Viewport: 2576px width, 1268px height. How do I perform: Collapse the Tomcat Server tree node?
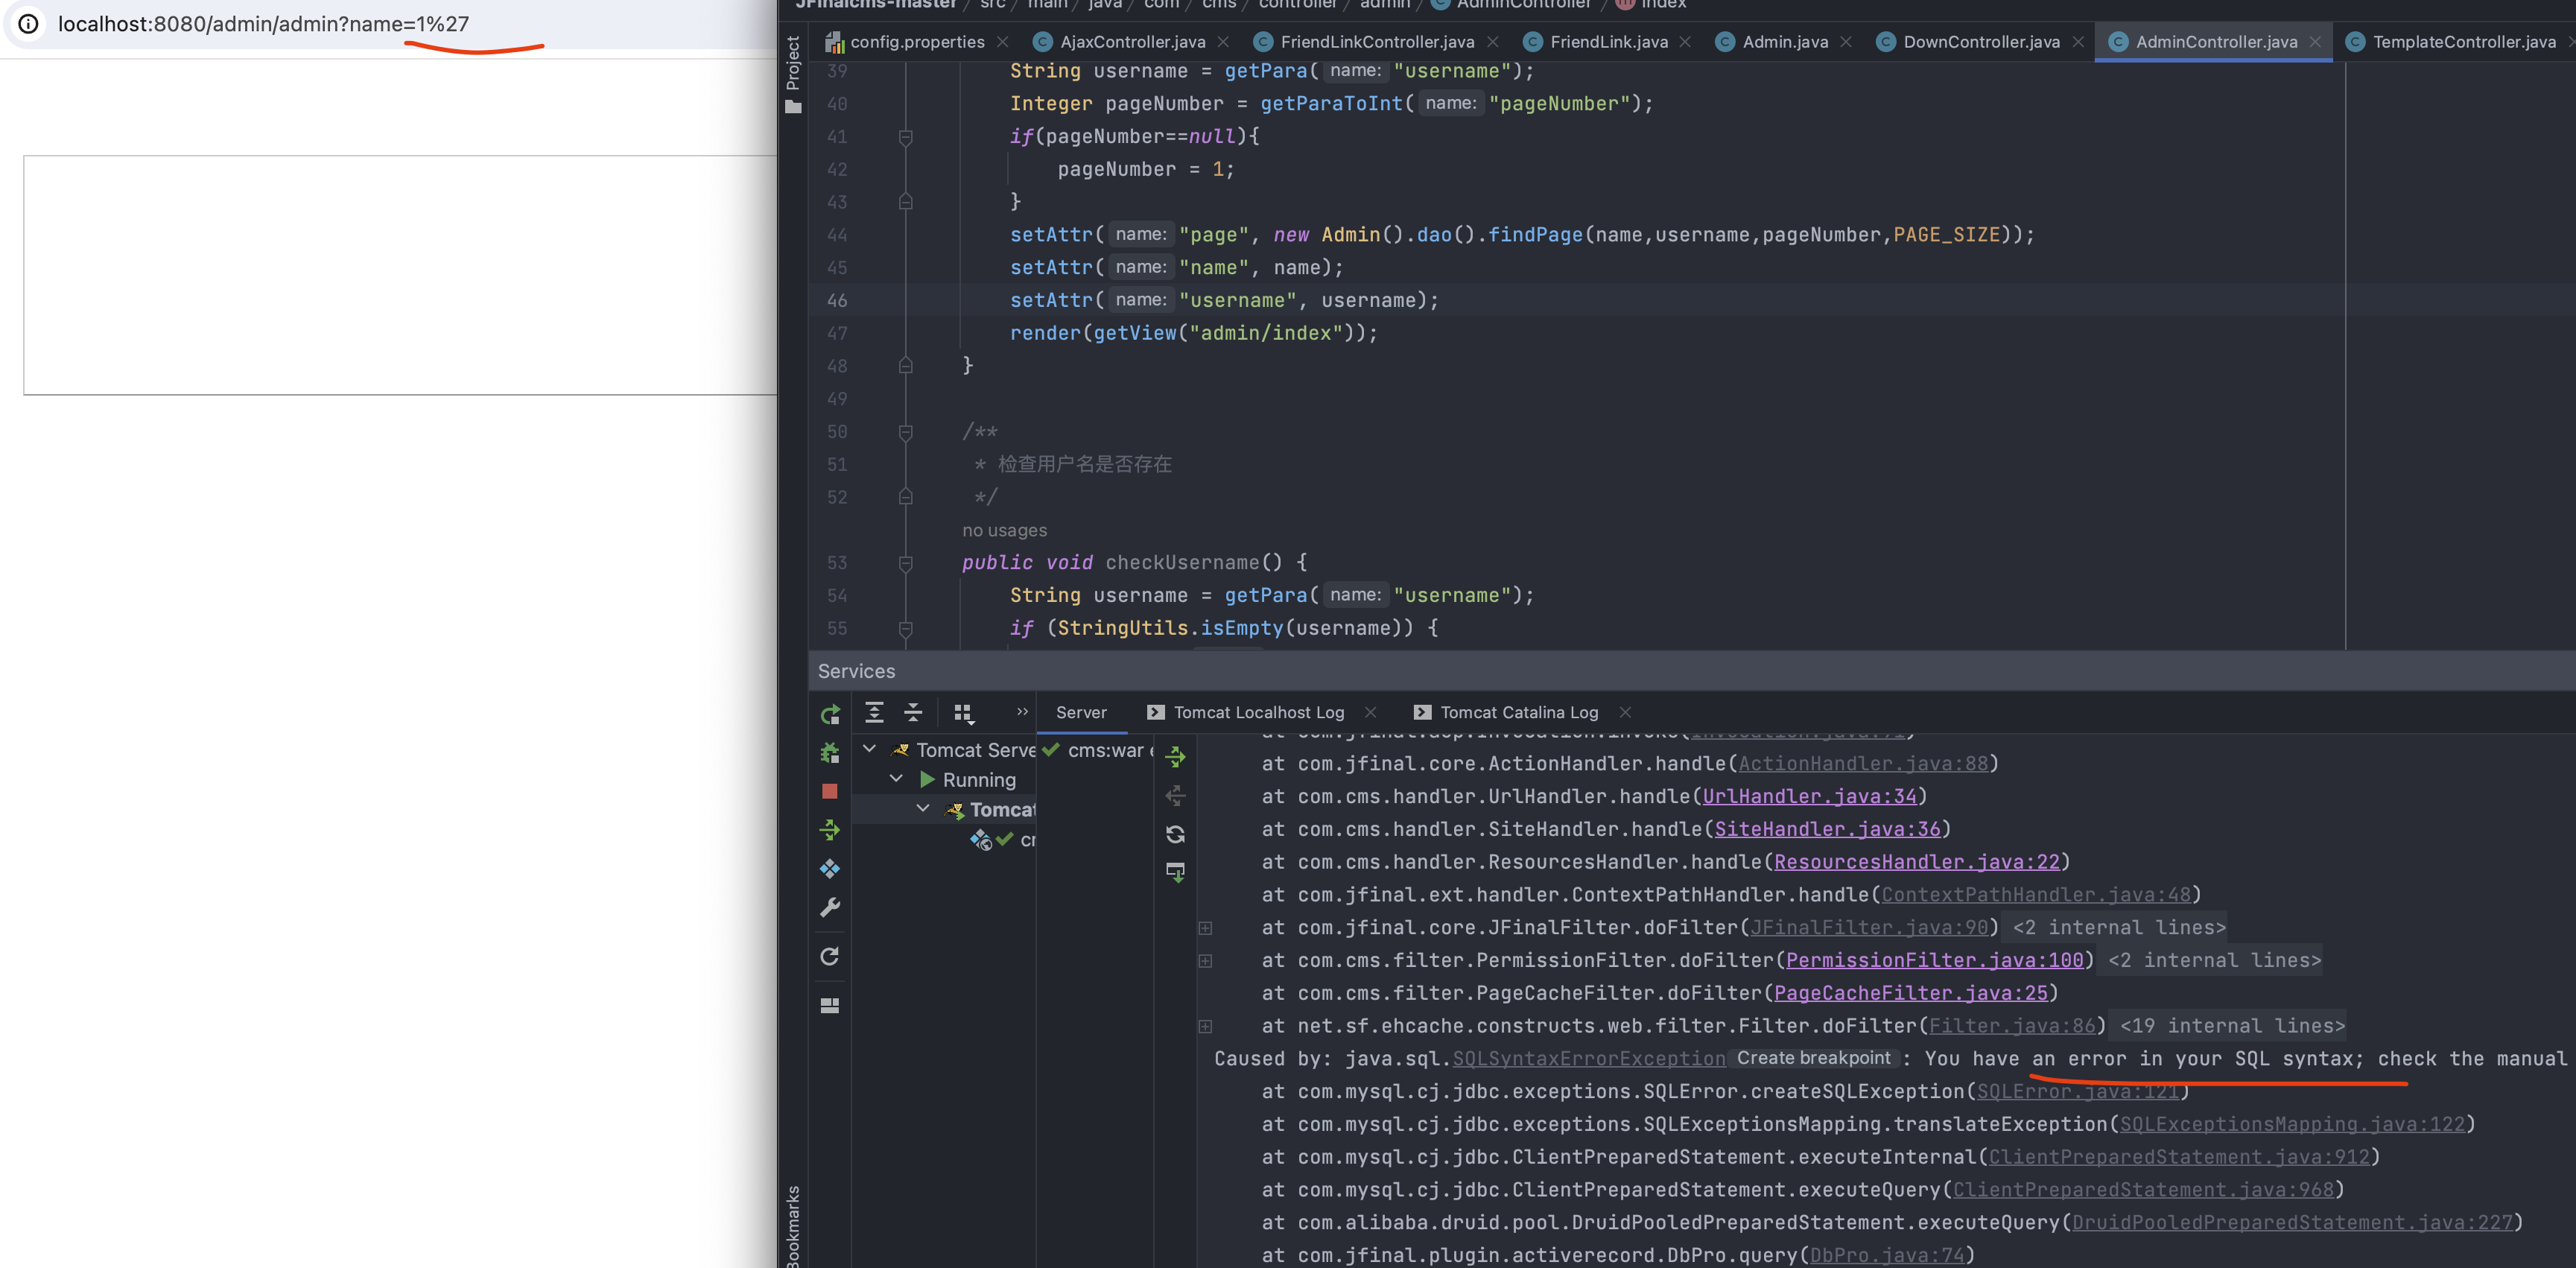pos(869,749)
